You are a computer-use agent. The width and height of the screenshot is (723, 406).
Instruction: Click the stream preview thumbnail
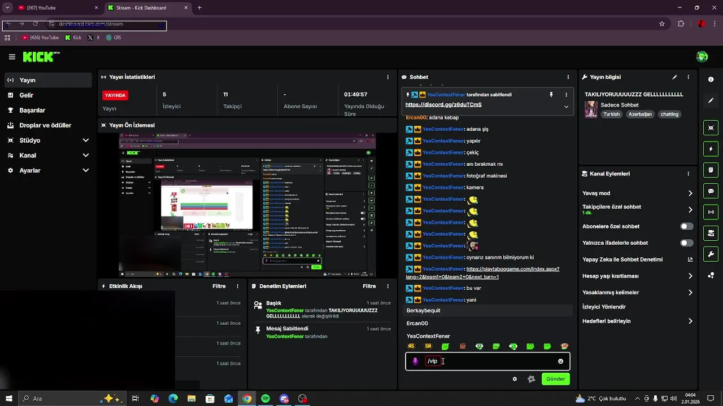pyautogui.click(x=247, y=204)
